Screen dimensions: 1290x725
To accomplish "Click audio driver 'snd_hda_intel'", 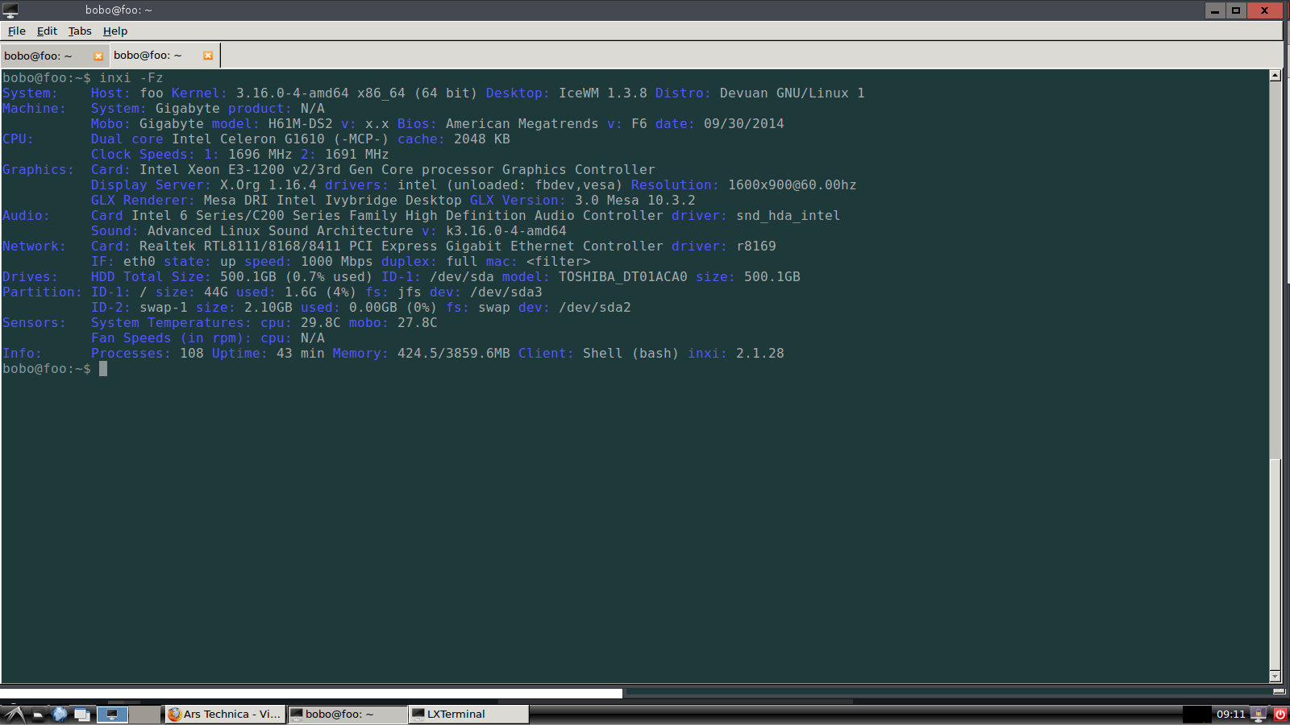I will (x=789, y=216).
